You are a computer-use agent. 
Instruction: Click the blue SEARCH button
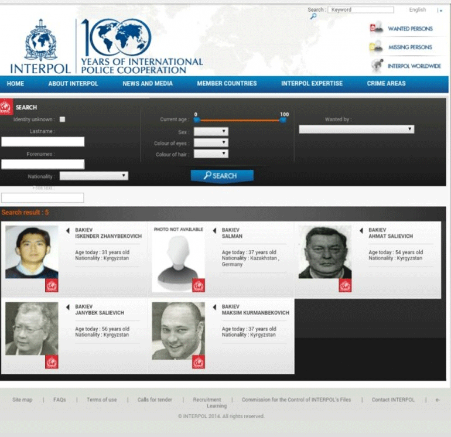coord(222,176)
